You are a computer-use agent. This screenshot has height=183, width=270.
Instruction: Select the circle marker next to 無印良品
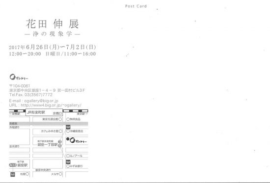[x=68, y=119]
